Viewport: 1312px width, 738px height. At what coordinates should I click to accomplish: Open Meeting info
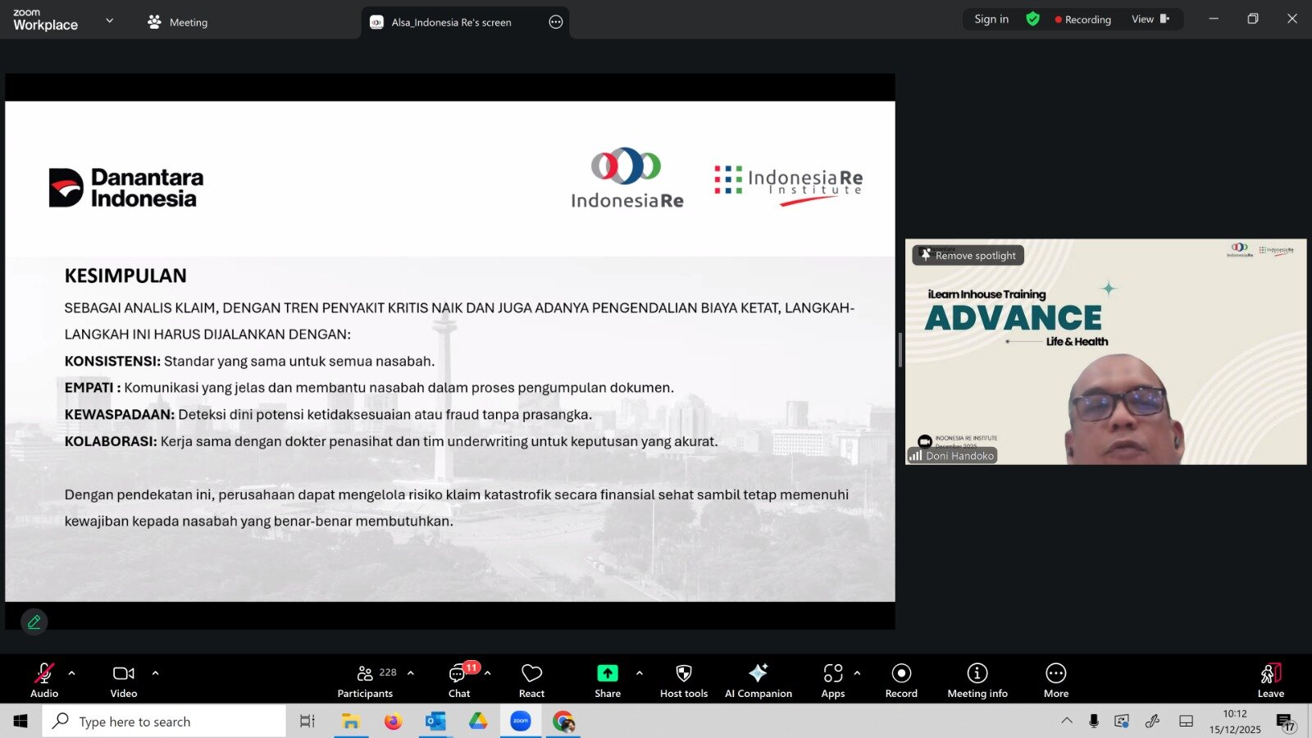tap(977, 680)
